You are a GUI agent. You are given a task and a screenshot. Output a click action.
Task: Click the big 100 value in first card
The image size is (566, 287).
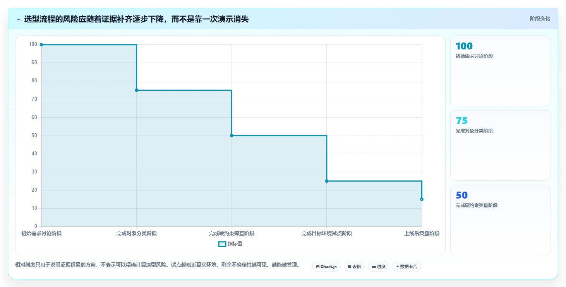pos(464,46)
